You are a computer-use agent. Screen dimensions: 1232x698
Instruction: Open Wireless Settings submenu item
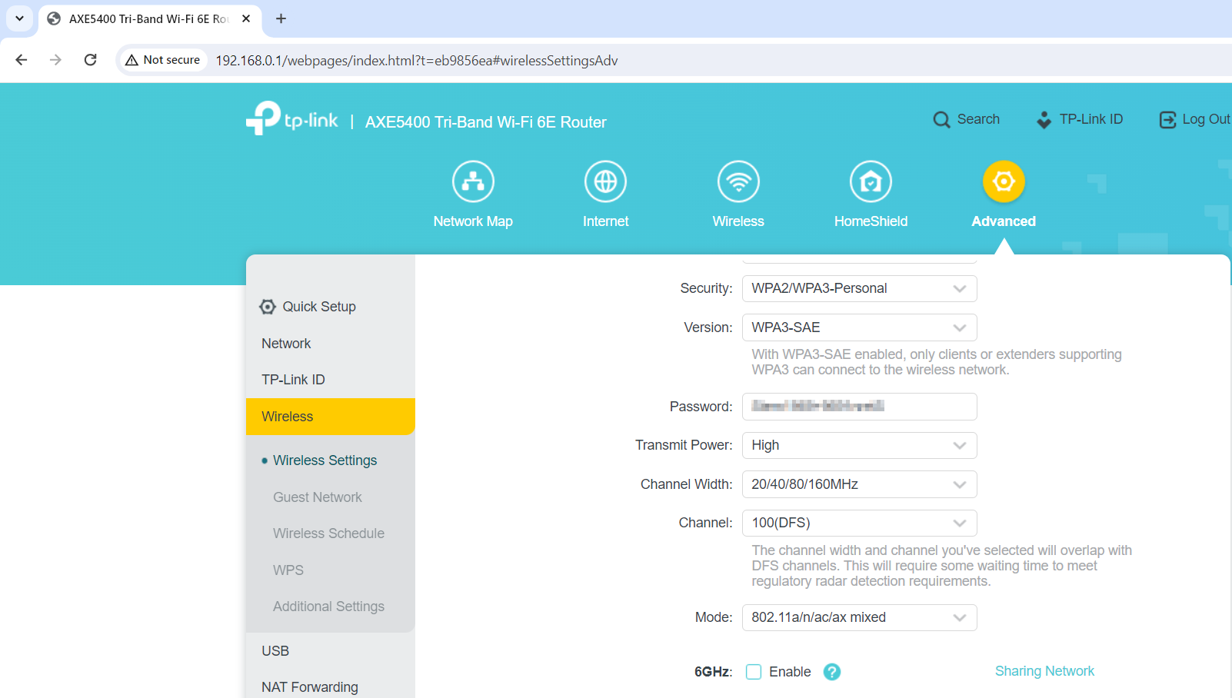click(x=325, y=460)
